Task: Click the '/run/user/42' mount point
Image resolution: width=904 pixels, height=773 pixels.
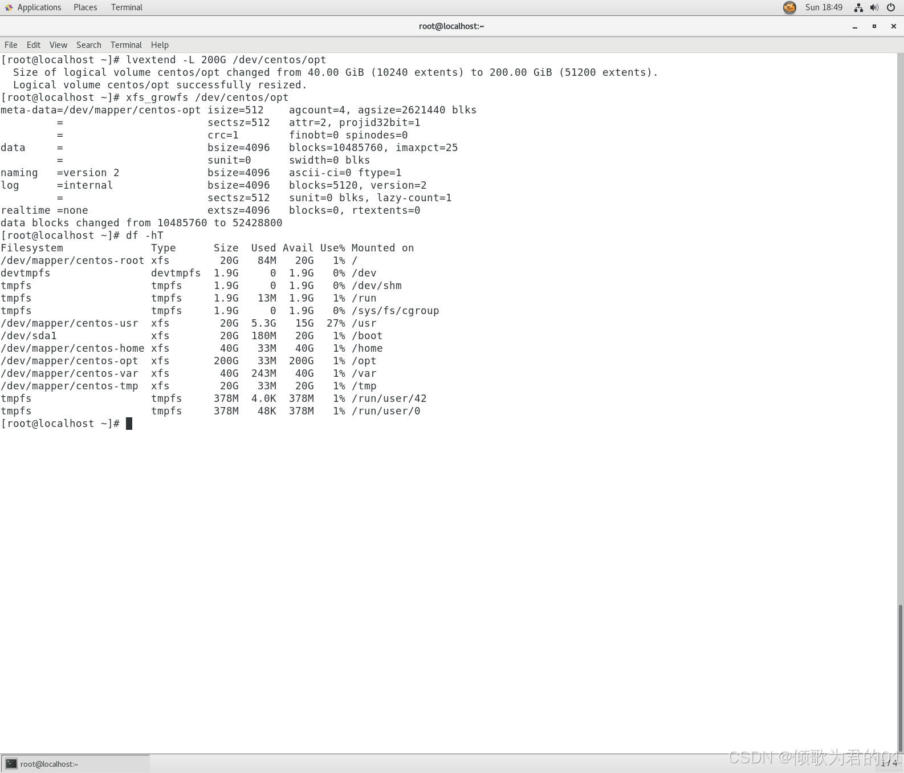Action: [389, 398]
